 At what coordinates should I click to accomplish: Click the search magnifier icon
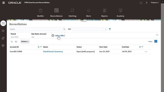[x=64, y=29]
